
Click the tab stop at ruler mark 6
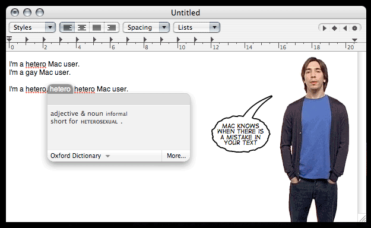click(111, 39)
